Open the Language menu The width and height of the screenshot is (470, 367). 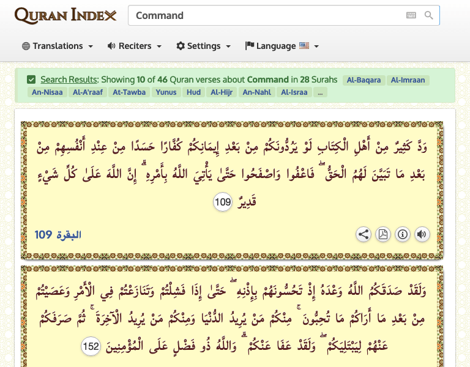point(282,46)
